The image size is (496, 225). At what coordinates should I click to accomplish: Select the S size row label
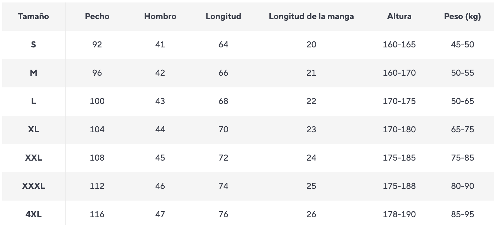click(33, 45)
